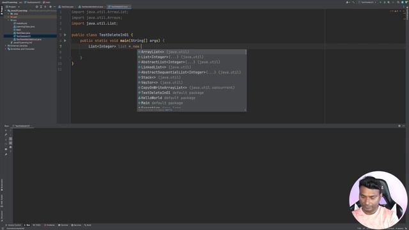Run the main method from gutter

click(65, 40)
